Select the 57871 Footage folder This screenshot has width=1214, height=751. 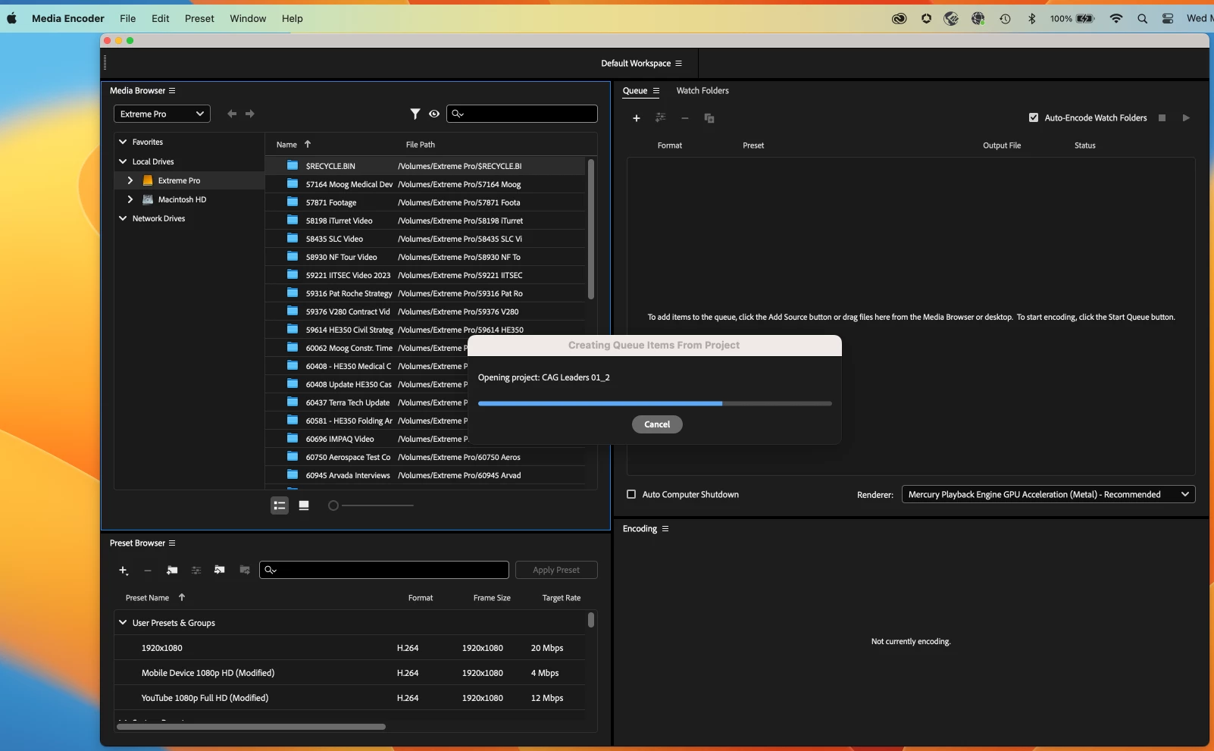pyautogui.click(x=425, y=202)
